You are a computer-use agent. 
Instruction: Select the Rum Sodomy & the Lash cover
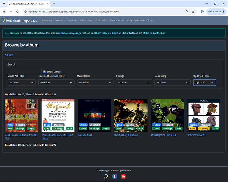click(x=131, y=115)
